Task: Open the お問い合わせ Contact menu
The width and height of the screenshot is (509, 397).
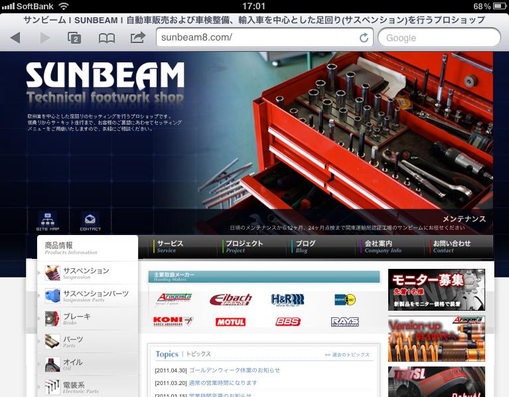Action: (x=451, y=247)
